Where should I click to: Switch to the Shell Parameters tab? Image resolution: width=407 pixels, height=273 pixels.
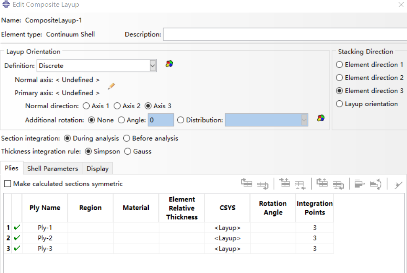tap(52, 168)
